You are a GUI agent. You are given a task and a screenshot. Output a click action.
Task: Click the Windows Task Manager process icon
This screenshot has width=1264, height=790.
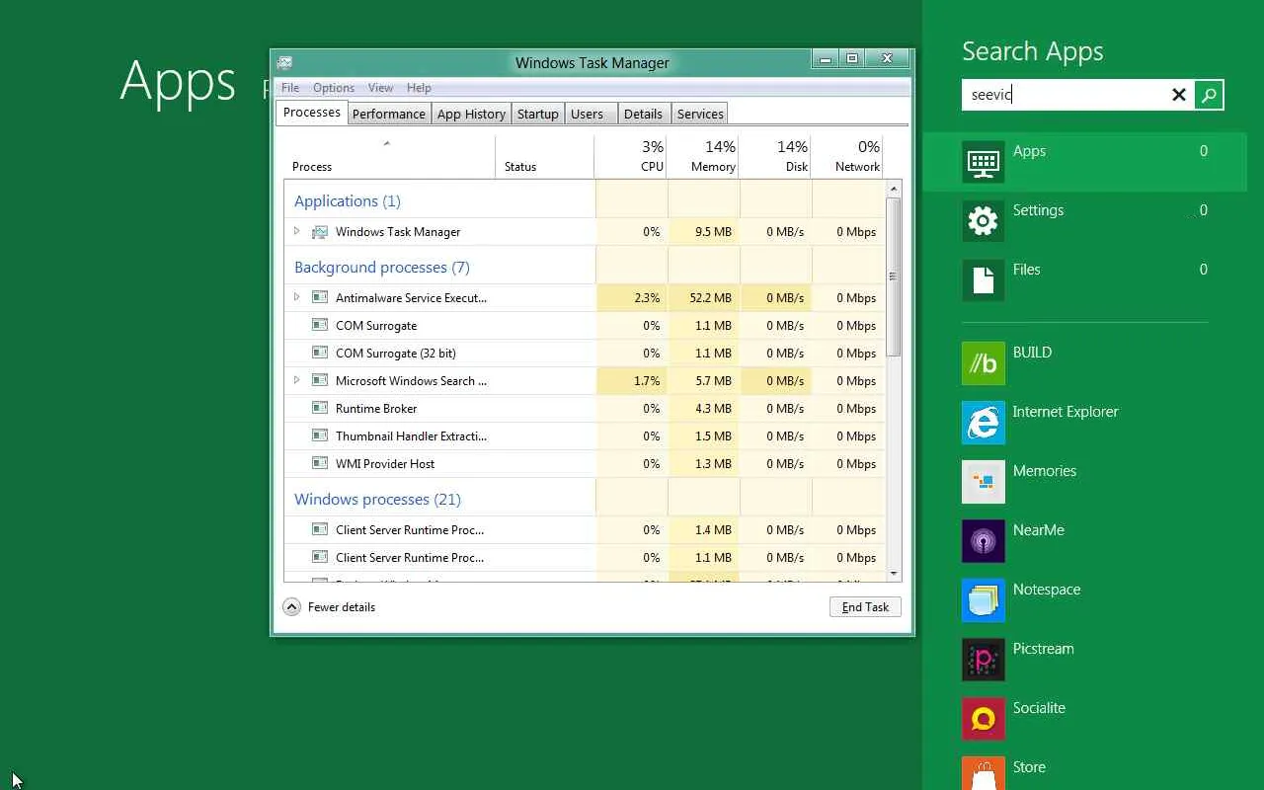320,232
